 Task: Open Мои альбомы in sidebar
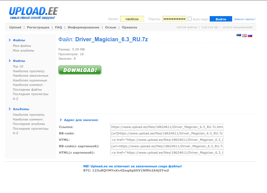[23, 50]
